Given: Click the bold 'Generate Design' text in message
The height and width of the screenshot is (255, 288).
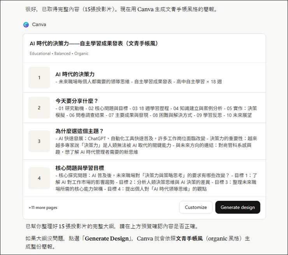Looking at the screenshot, I should (x=107, y=239).
